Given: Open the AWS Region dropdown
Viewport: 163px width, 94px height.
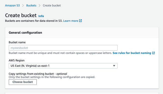Looking at the screenshot, I should (63, 66).
